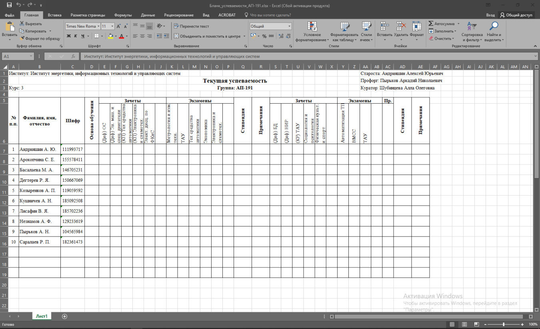Screen dimensions: 540x329
Task: Cut selection with Вырезать
Action: pyautogui.click(x=30, y=24)
